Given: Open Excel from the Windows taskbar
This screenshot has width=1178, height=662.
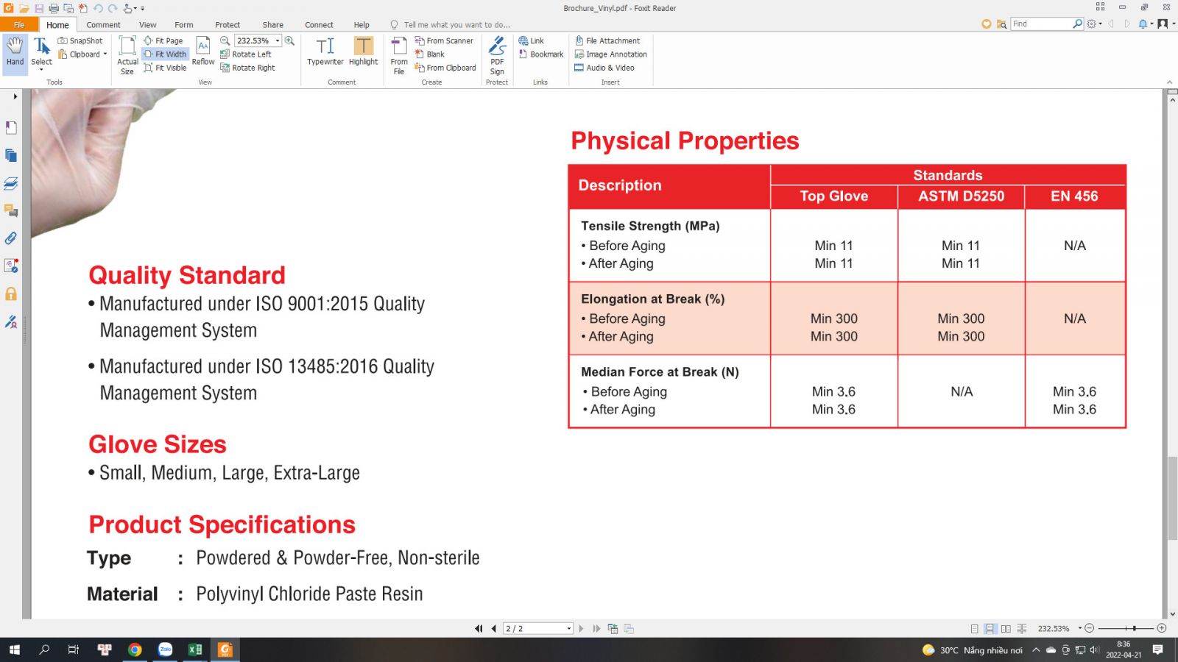Looking at the screenshot, I should tap(194, 649).
